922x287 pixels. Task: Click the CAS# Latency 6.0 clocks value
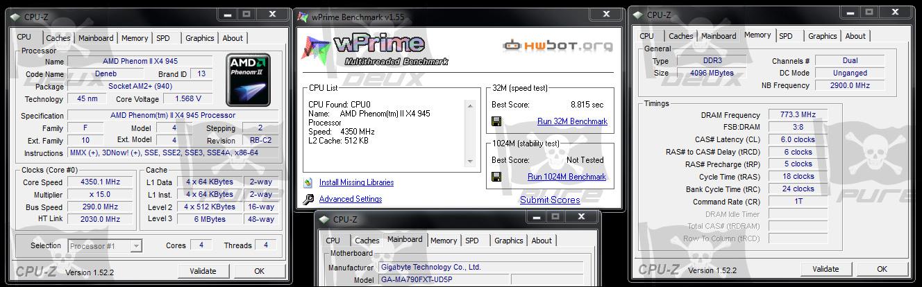coord(798,140)
